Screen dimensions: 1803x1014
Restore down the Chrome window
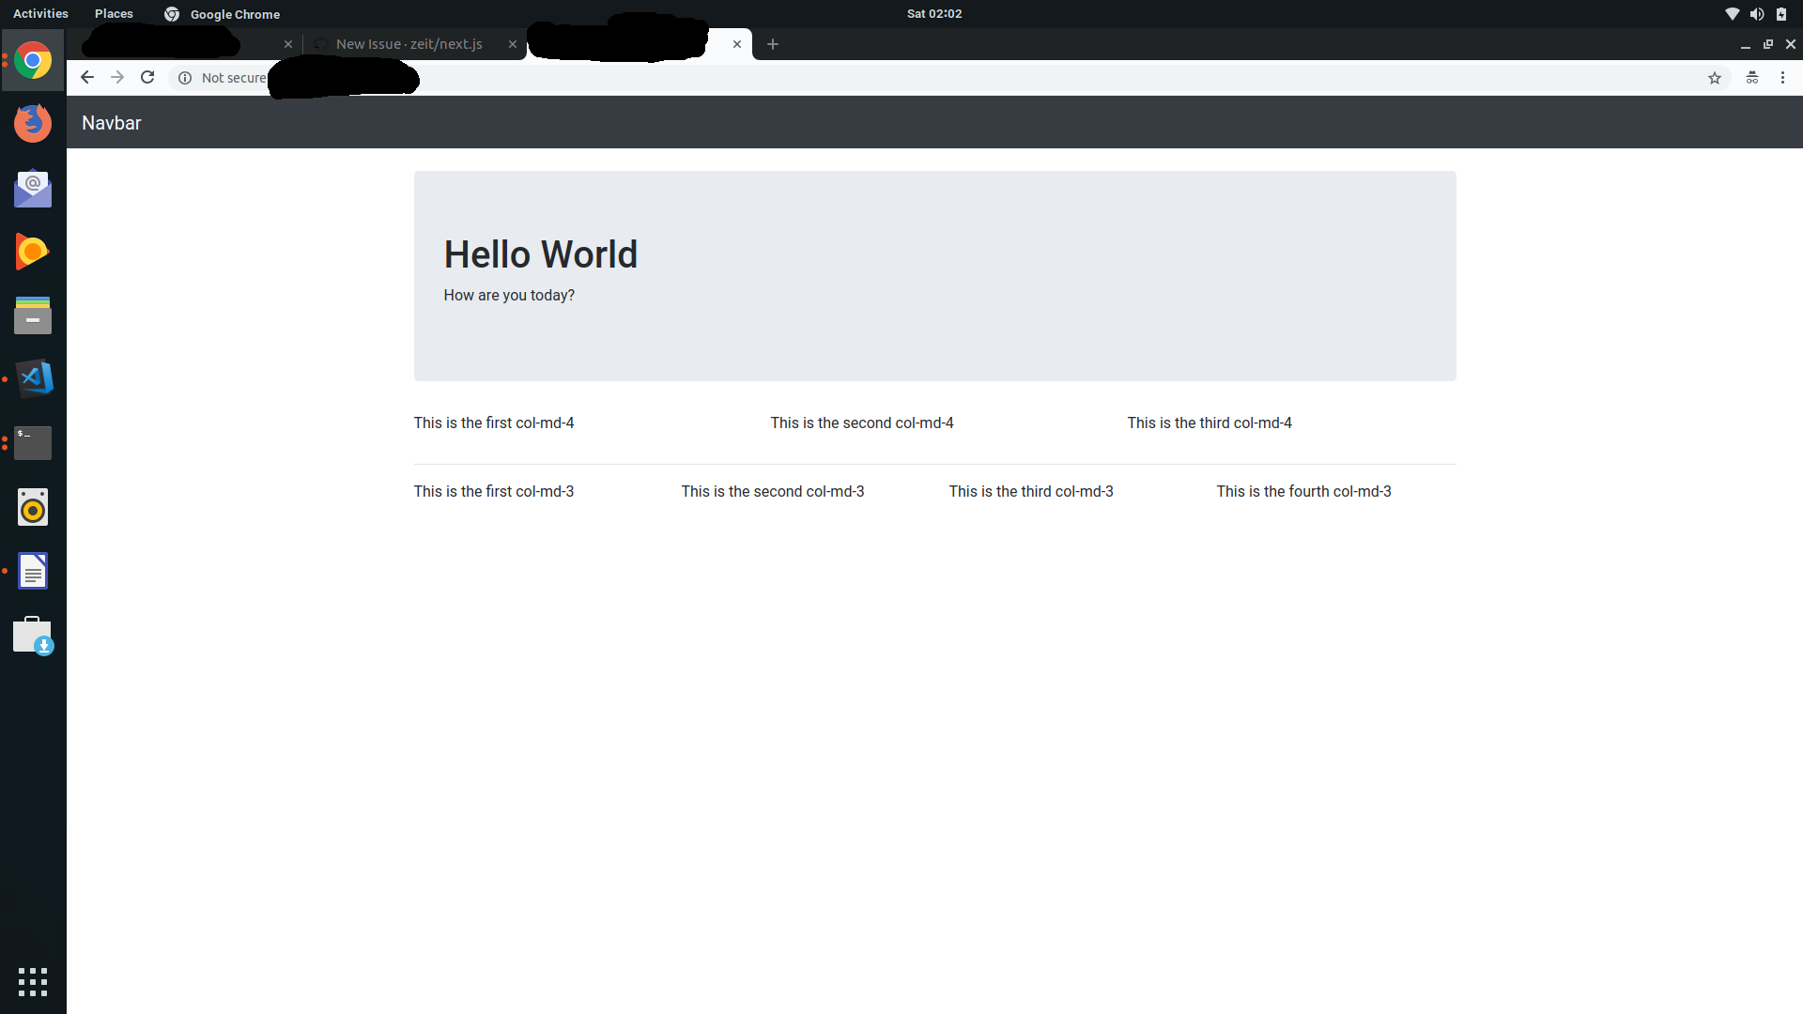(x=1768, y=44)
